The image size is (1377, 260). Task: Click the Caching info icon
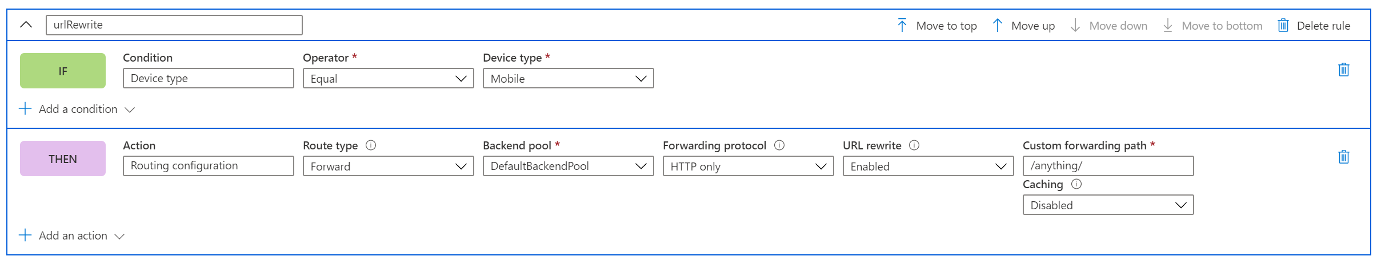click(x=1076, y=184)
